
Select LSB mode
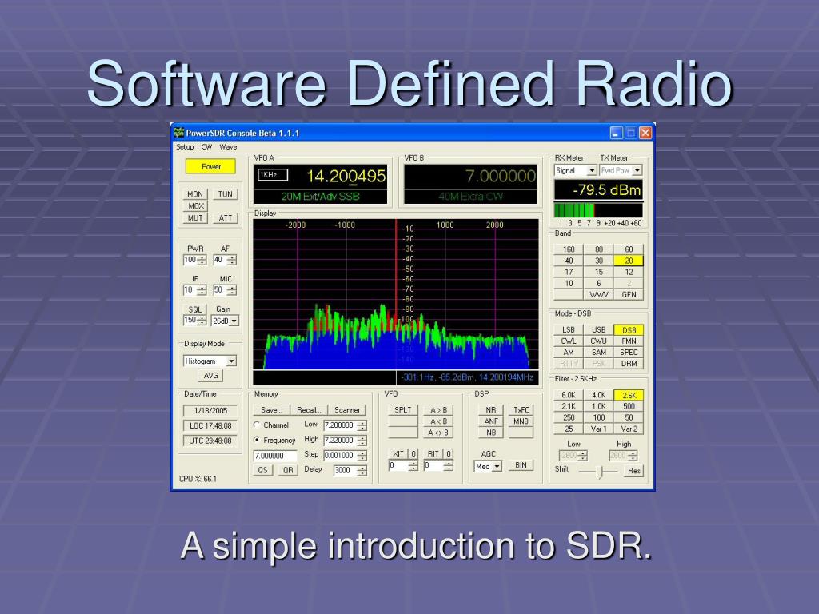569,330
